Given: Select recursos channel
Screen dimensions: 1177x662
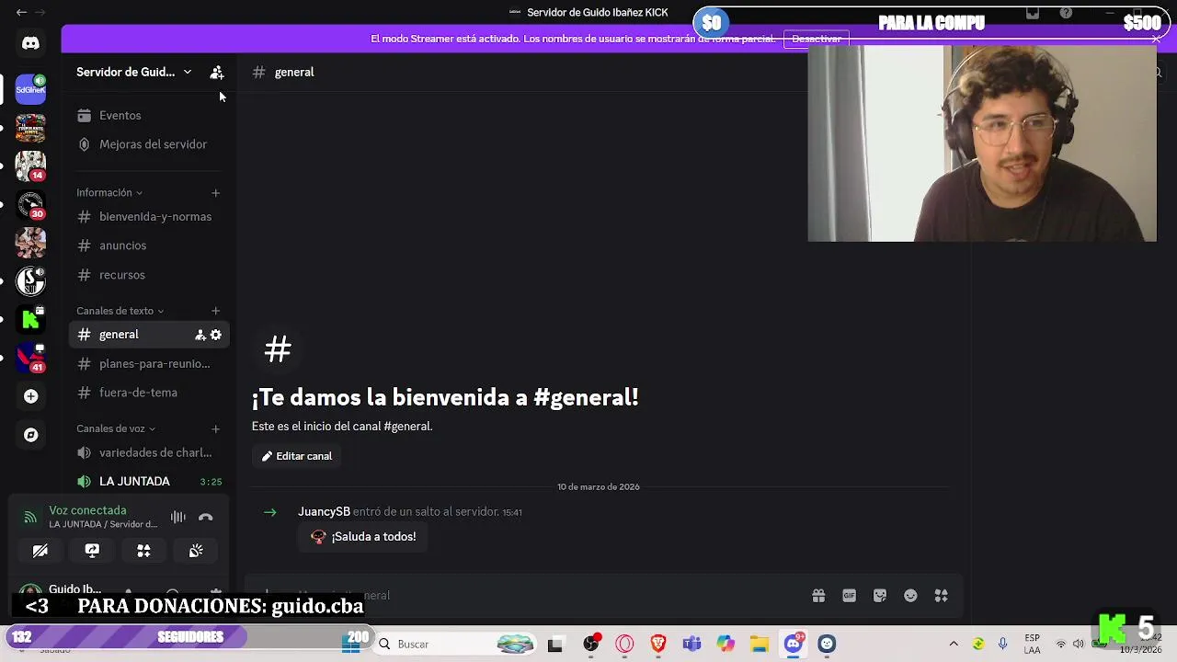Looking at the screenshot, I should pos(148,275).
